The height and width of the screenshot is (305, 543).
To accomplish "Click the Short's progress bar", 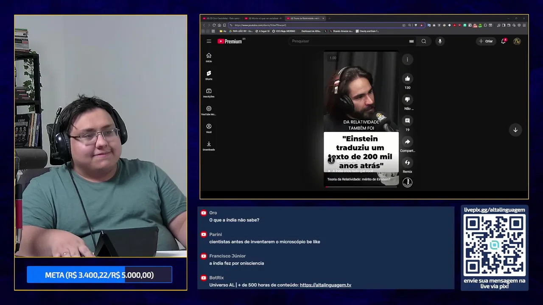I will (361, 186).
